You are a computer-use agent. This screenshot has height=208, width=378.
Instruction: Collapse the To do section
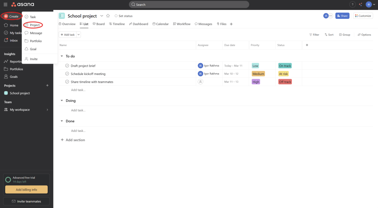click(x=62, y=56)
